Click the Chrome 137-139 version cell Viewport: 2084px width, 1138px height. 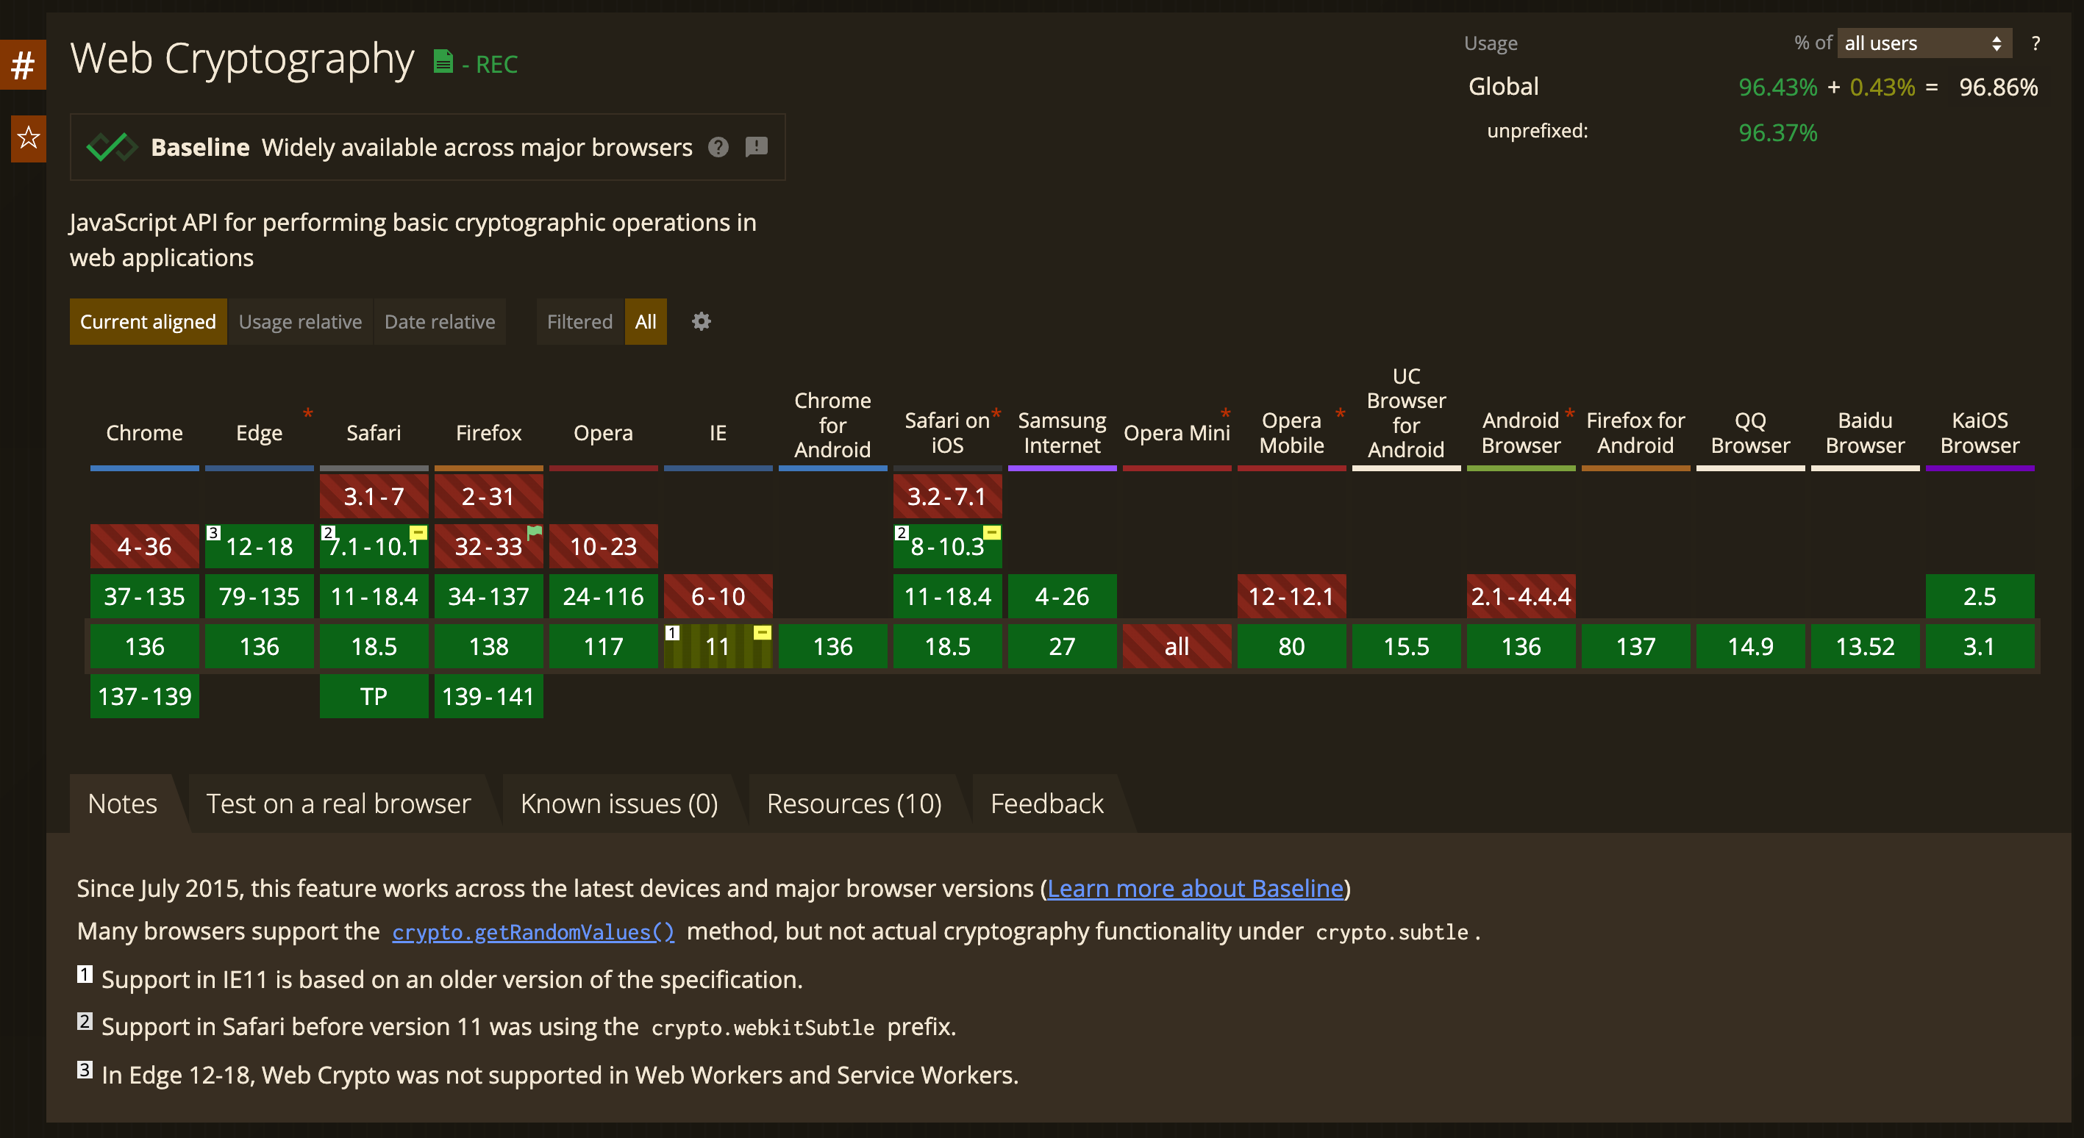tap(145, 696)
